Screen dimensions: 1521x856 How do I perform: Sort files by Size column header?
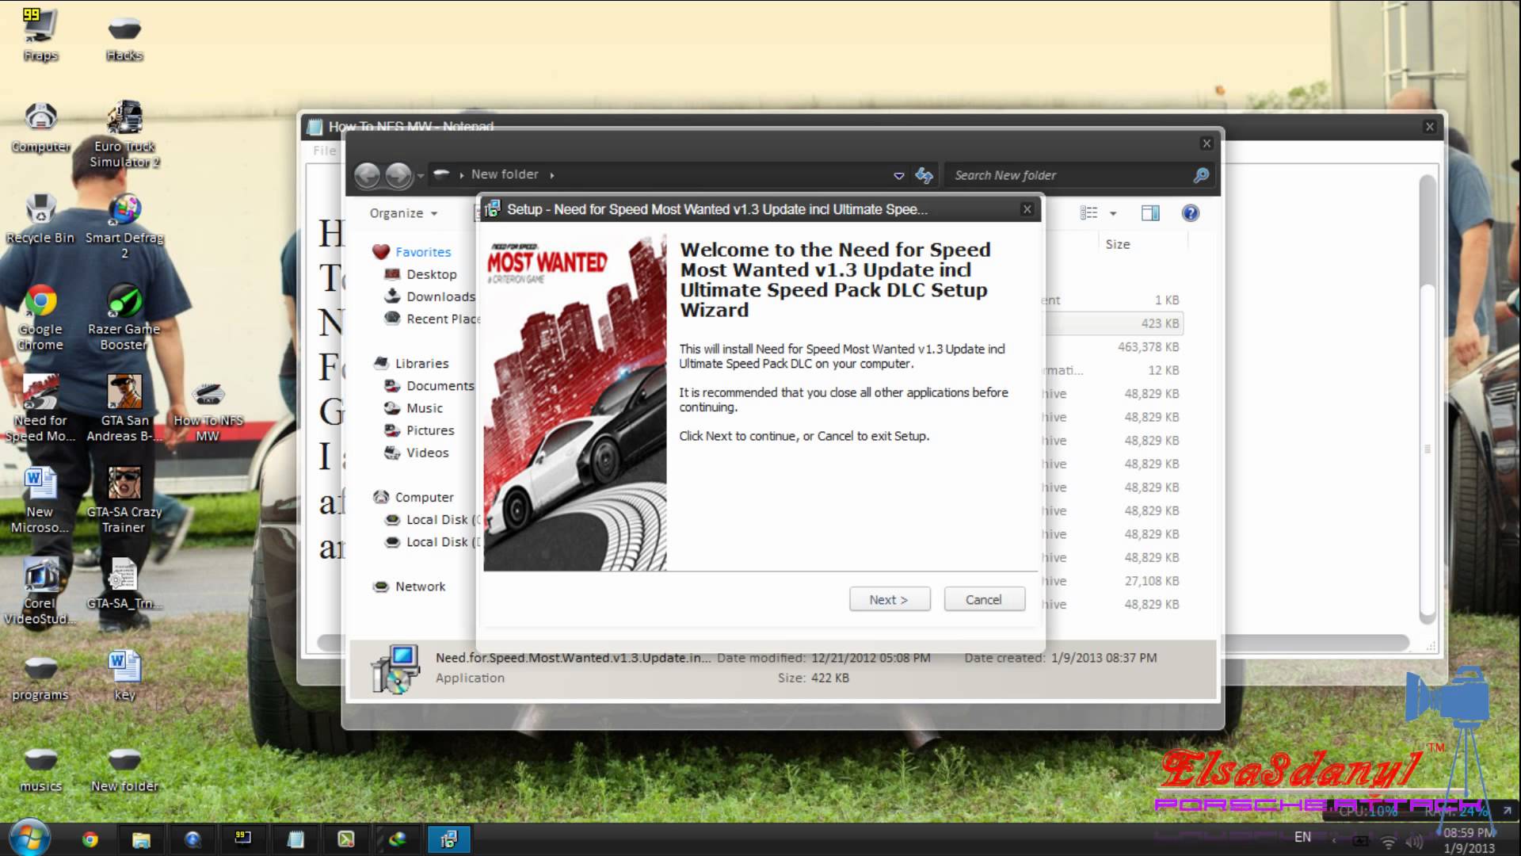[1117, 244]
